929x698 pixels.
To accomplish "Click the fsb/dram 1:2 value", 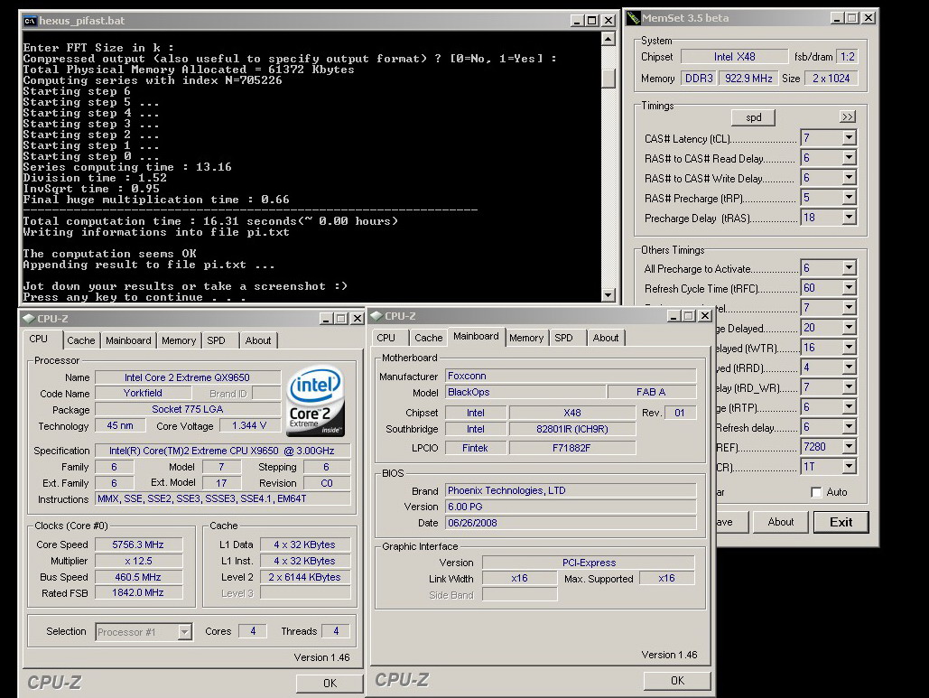I will pos(847,57).
